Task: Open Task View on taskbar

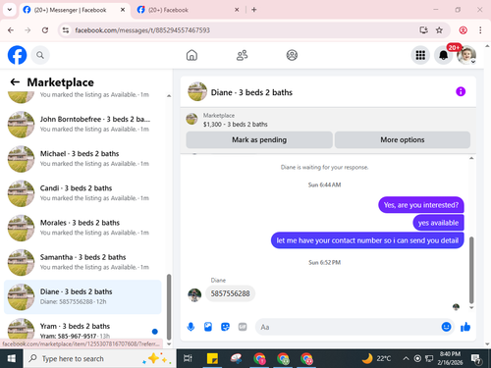Action: tap(188, 358)
